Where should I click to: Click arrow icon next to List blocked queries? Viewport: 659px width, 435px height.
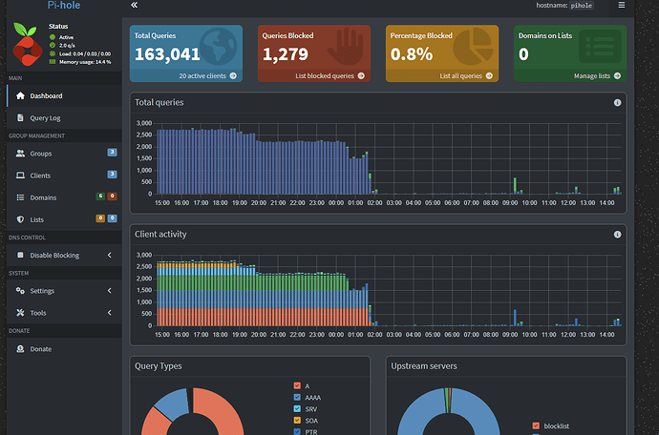[361, 76]
